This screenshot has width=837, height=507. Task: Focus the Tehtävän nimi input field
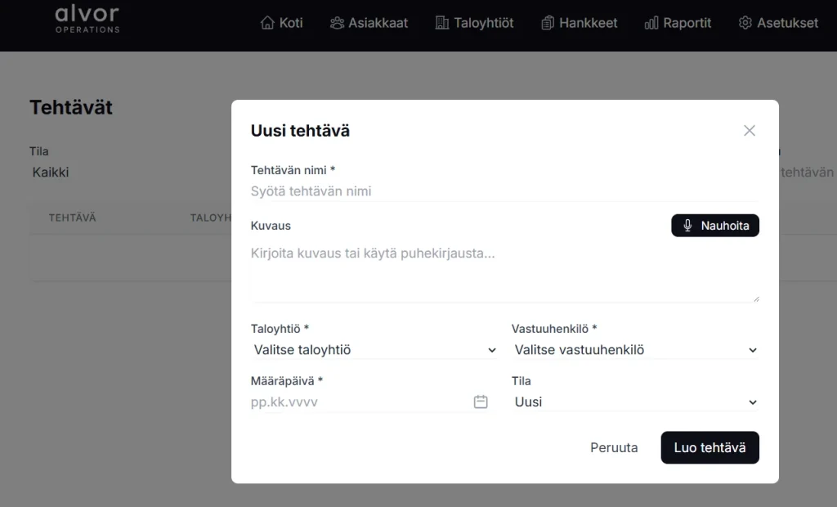[504, 191]
